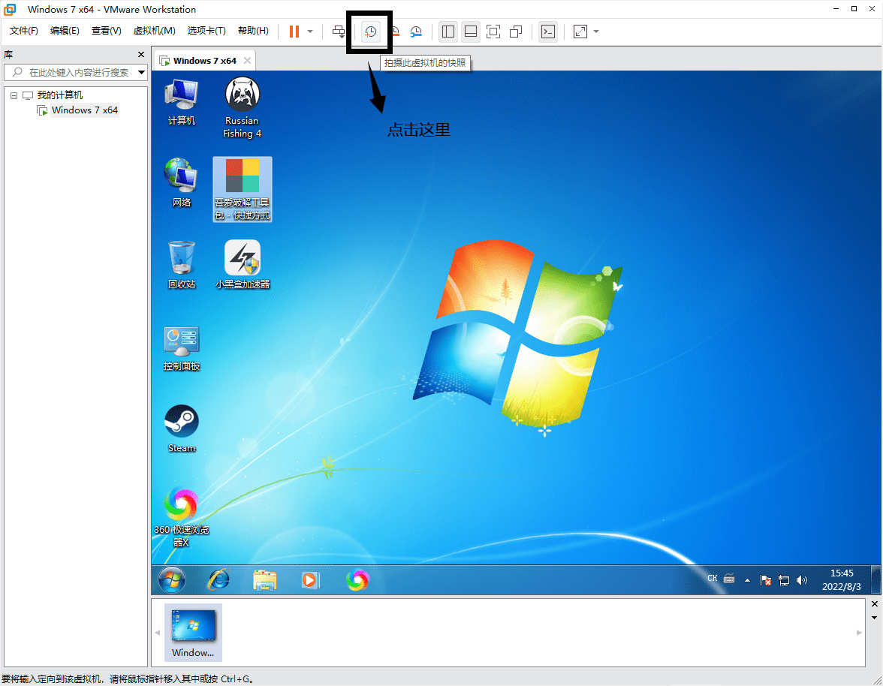
Task: Click the CH language indicator
Action: (x=713, y=579)
